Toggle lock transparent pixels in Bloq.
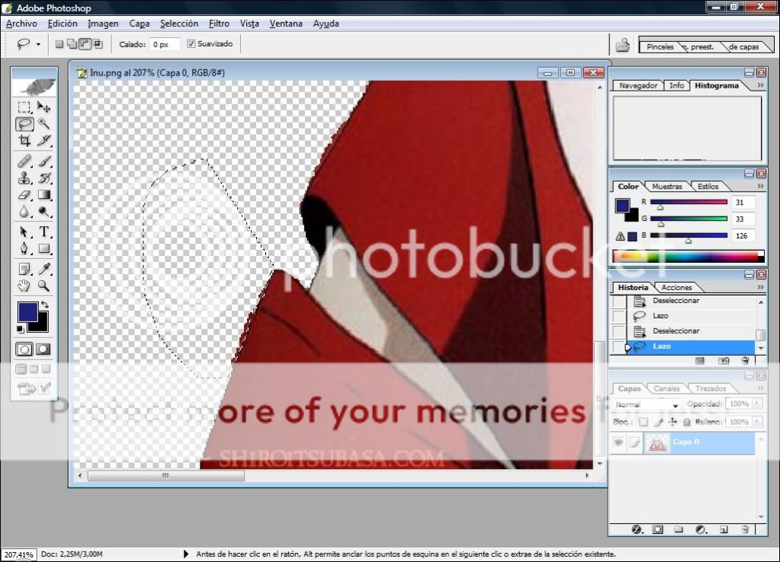The height and width of the screenshot is (562, 780). (x=643, y=422)
